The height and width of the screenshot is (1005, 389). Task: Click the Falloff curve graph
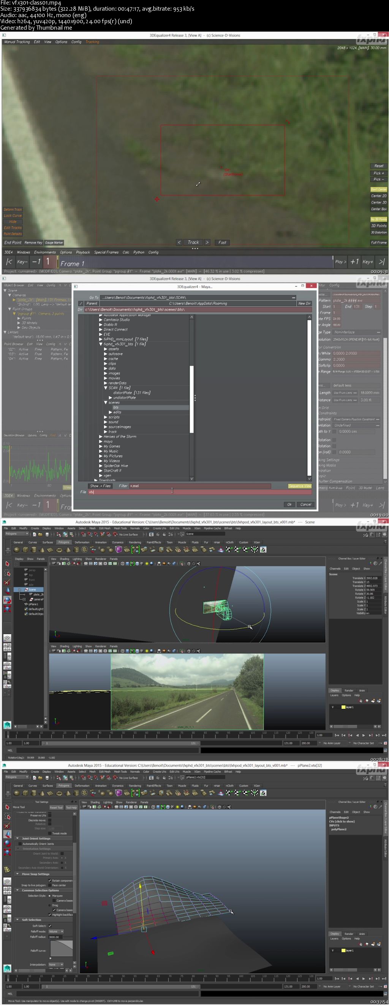pyautogui.click(x=61, y=948)
